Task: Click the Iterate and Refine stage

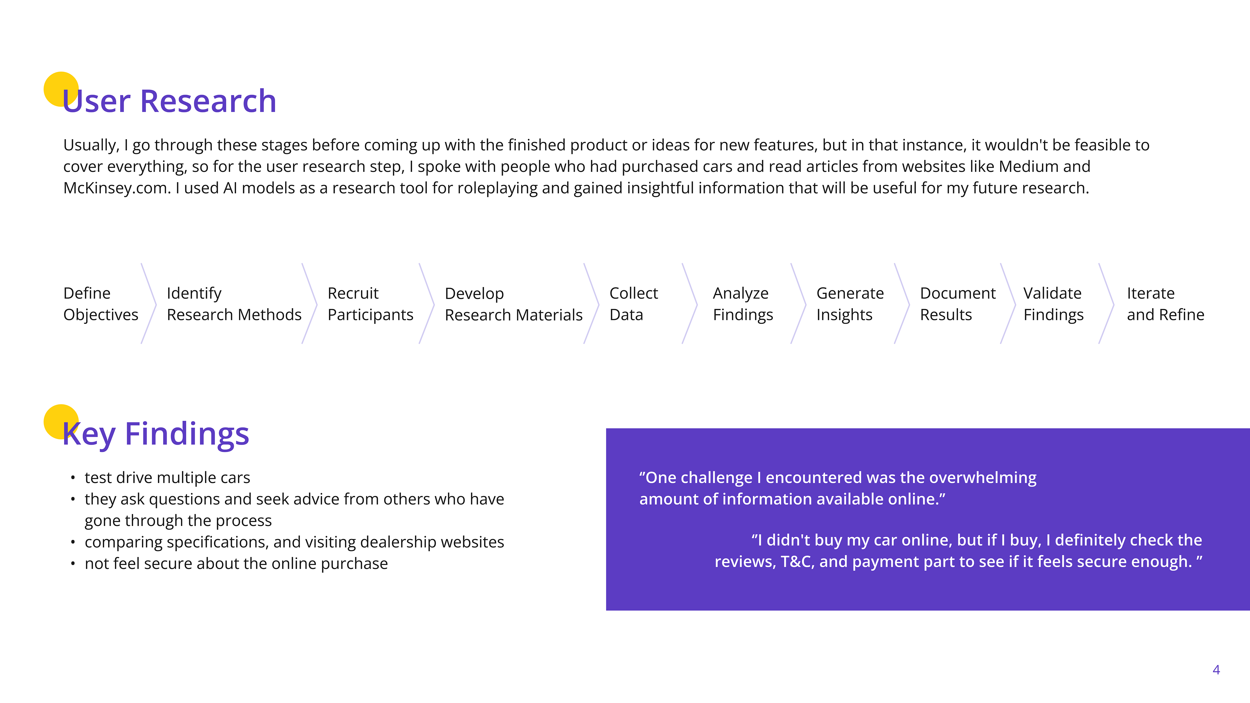Action: [1165, 304]
